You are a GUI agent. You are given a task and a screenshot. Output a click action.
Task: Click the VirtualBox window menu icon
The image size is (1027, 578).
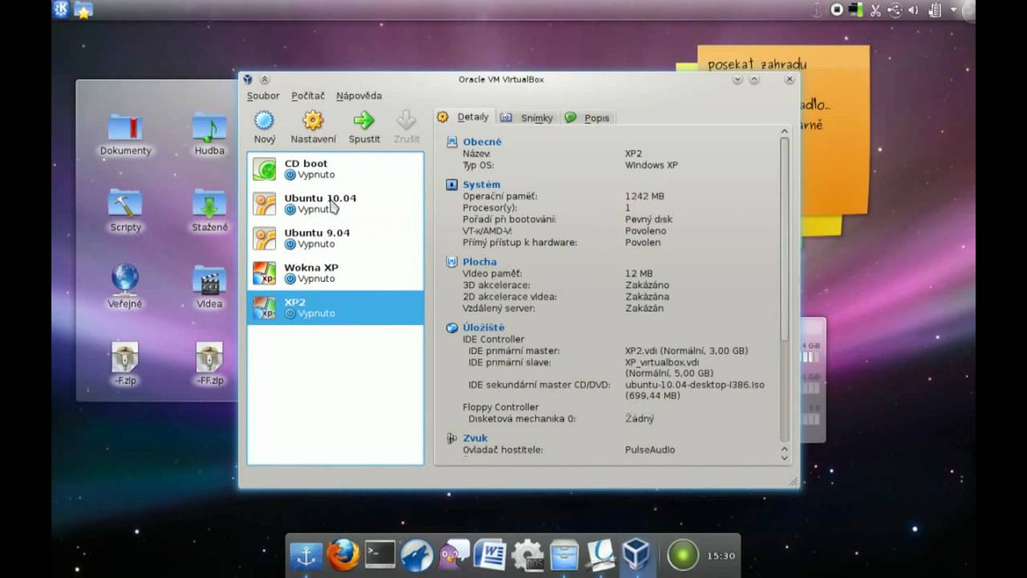pyautogui.click(x=248, y=79)
